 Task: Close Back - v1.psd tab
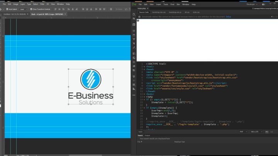pyautogui.click(x=65, y=14)
